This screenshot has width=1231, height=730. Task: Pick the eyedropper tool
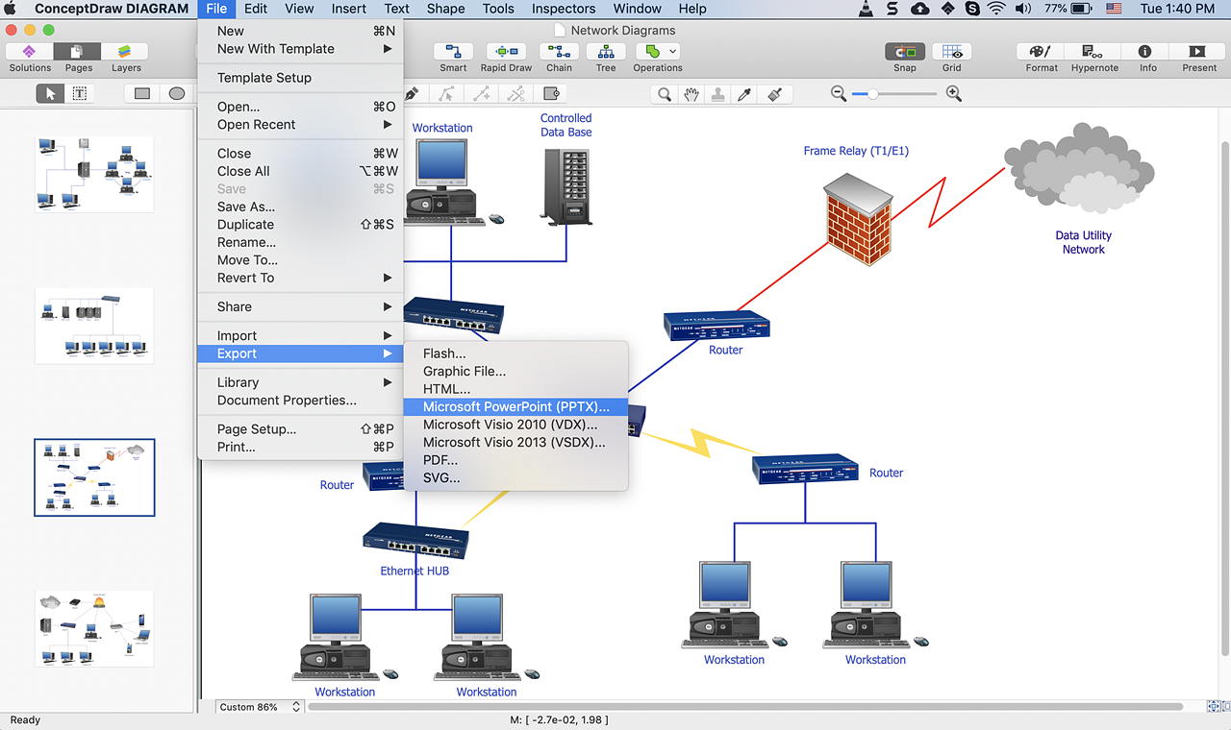click(743, 94)
